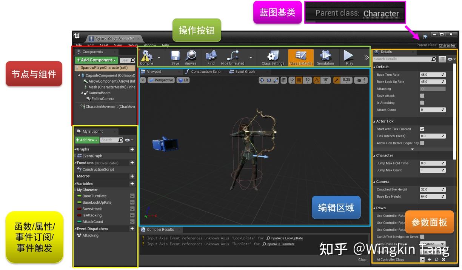Click the green Add Component button

click(97, 60)
